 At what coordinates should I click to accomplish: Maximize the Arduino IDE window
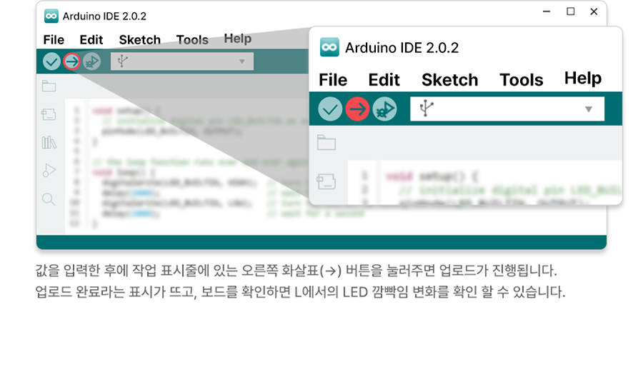coord(570,11)
